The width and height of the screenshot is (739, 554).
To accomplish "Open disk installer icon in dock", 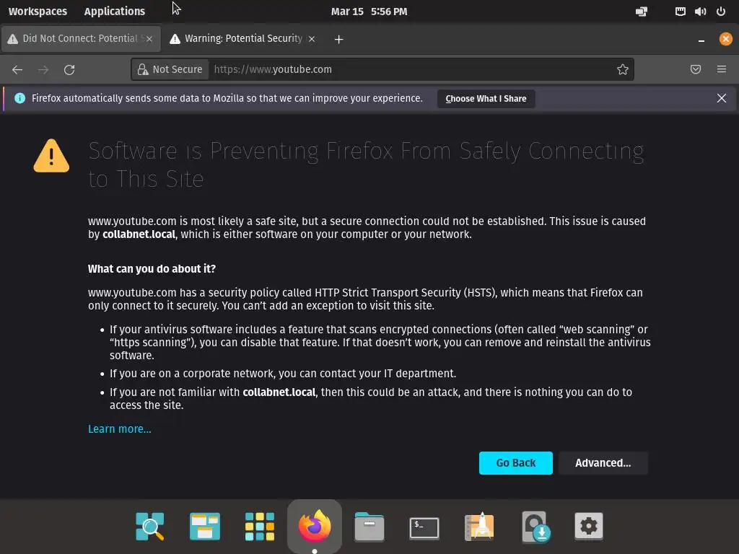I will pos(535,526).
